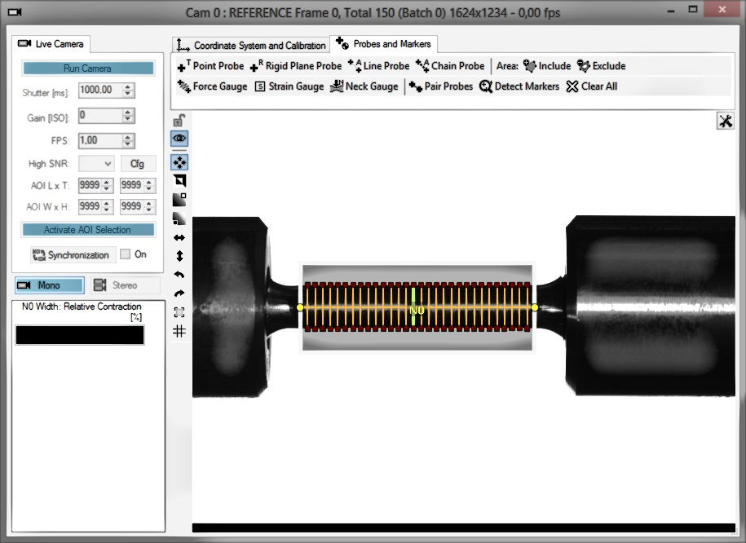This screenshot has height=543, width=746.
Task: Click gradient icon with top-right square
Action: [179, 200]
